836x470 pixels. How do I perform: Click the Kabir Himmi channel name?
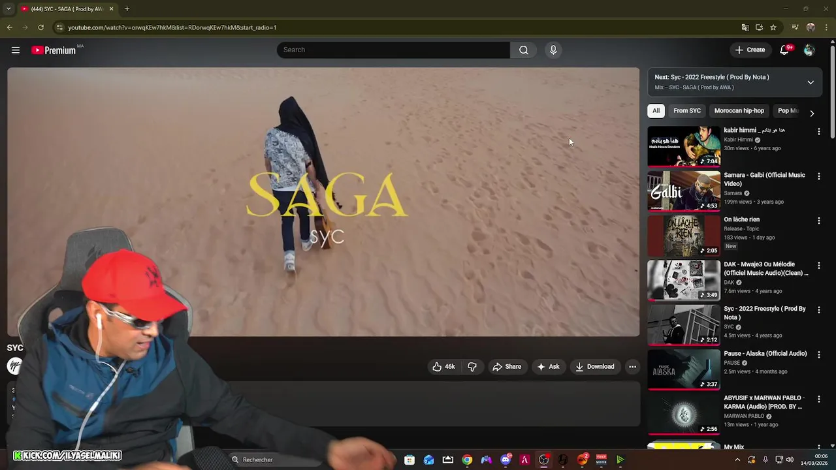(x=738, y=140)
